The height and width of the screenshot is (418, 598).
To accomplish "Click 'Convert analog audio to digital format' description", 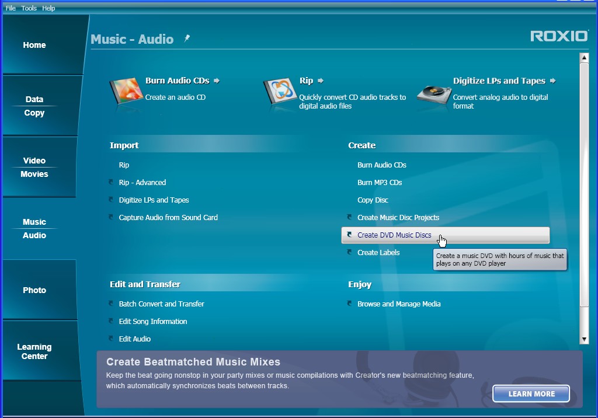I will coord(500,102).
